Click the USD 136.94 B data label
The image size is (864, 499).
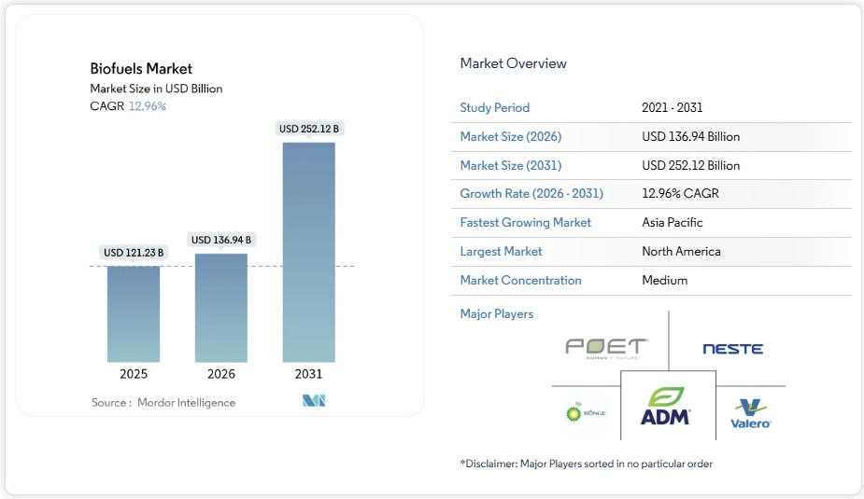click(x=221, y=240)
